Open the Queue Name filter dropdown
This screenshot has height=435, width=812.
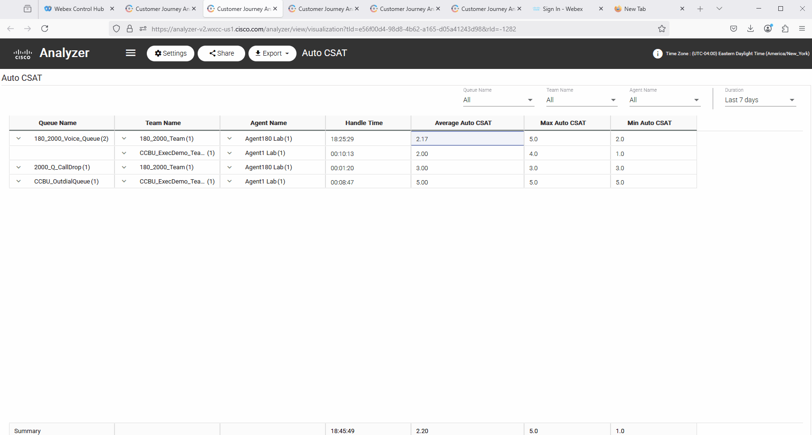498,100
